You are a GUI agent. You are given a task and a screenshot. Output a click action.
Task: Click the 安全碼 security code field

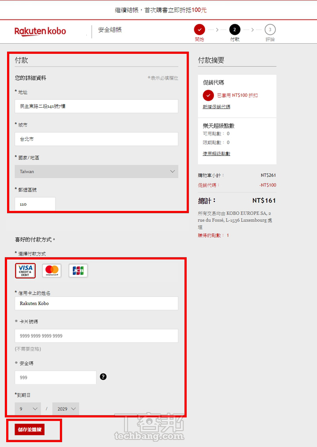(55, 377)
